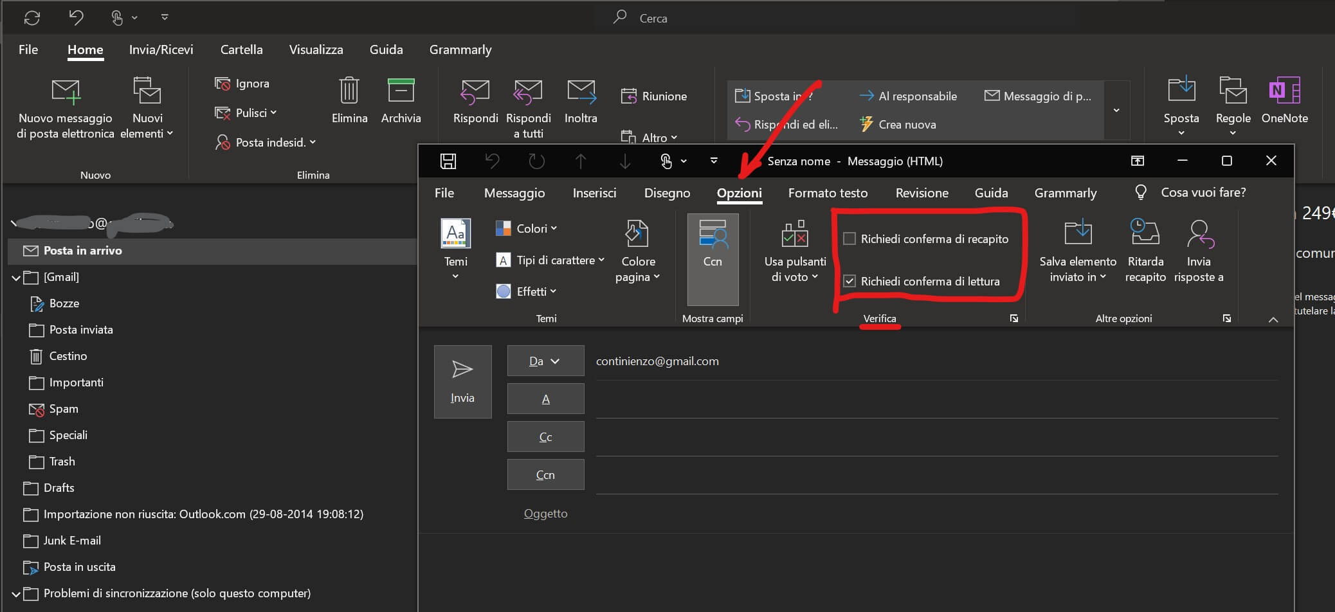Click the Inoltra forward icon
This screenshot has height=612, width=1335.
pos(581,92)
